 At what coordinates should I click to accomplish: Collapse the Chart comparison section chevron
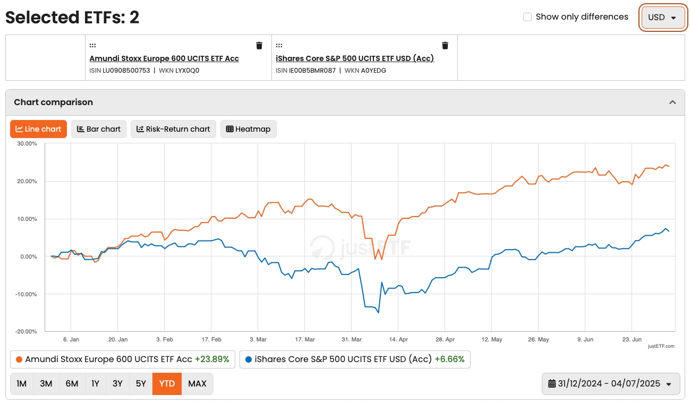coord(672,102)
